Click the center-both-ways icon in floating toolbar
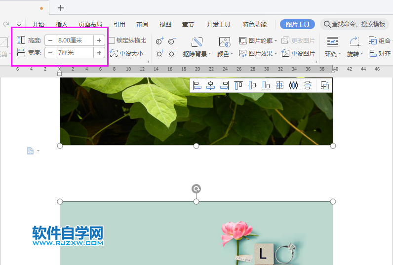This screenshot has width=393, height=265. [x=279, y=85]
